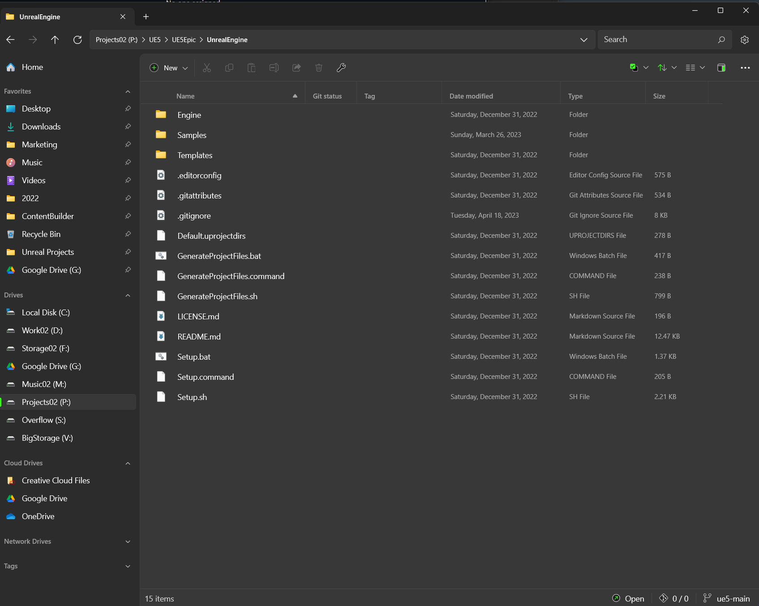Open properties via the wrench icon
759x606 pixels.
341,68
